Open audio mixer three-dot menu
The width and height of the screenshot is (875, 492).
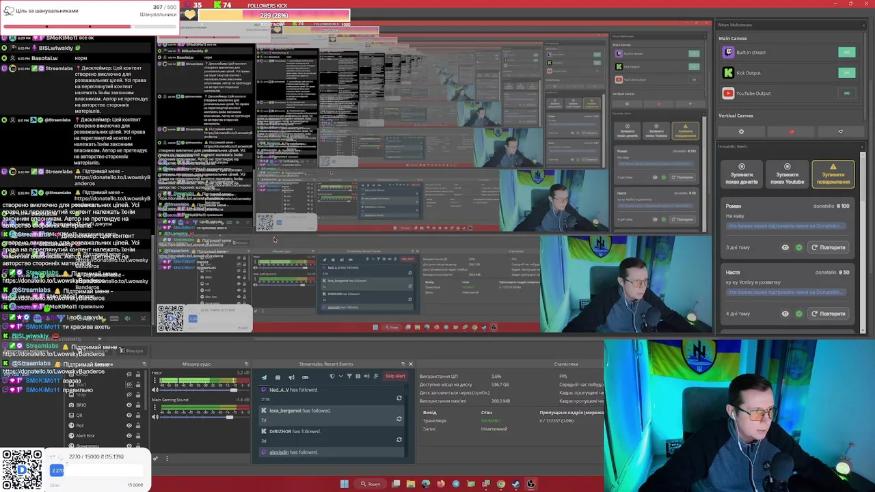[167, 459]
